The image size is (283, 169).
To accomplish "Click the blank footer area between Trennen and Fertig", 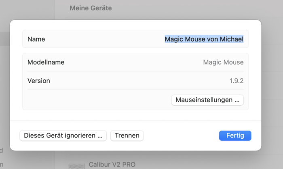I will (181, 136).
